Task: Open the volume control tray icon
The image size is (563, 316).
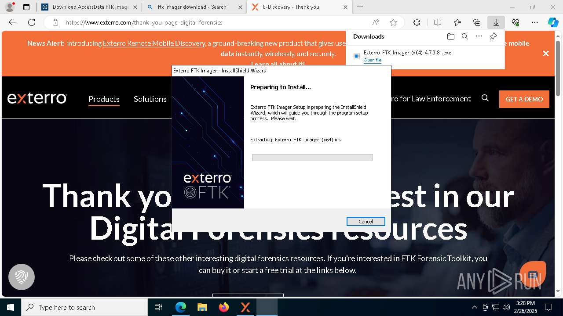Action: 506,307
